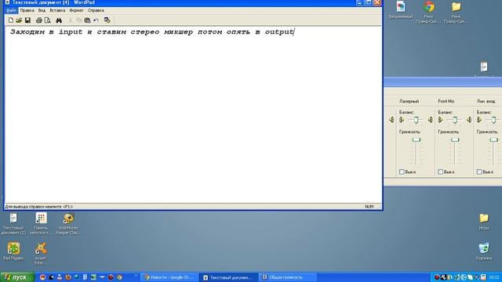This screenshot has height=282, width=502.
Task: Open the Игры folder on desktop
Action: coord(484,222)
